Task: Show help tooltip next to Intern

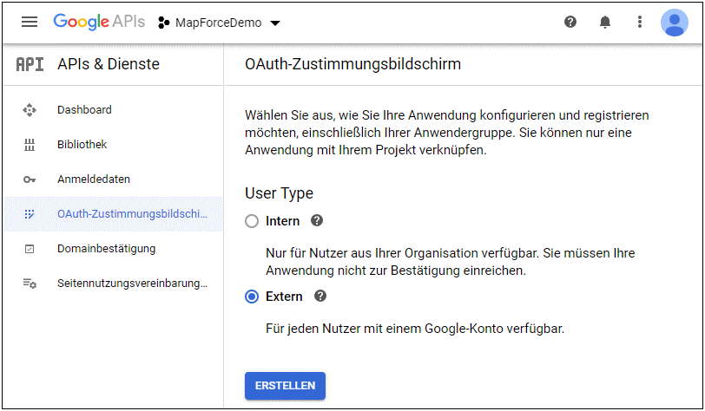Action: [317, 221]
